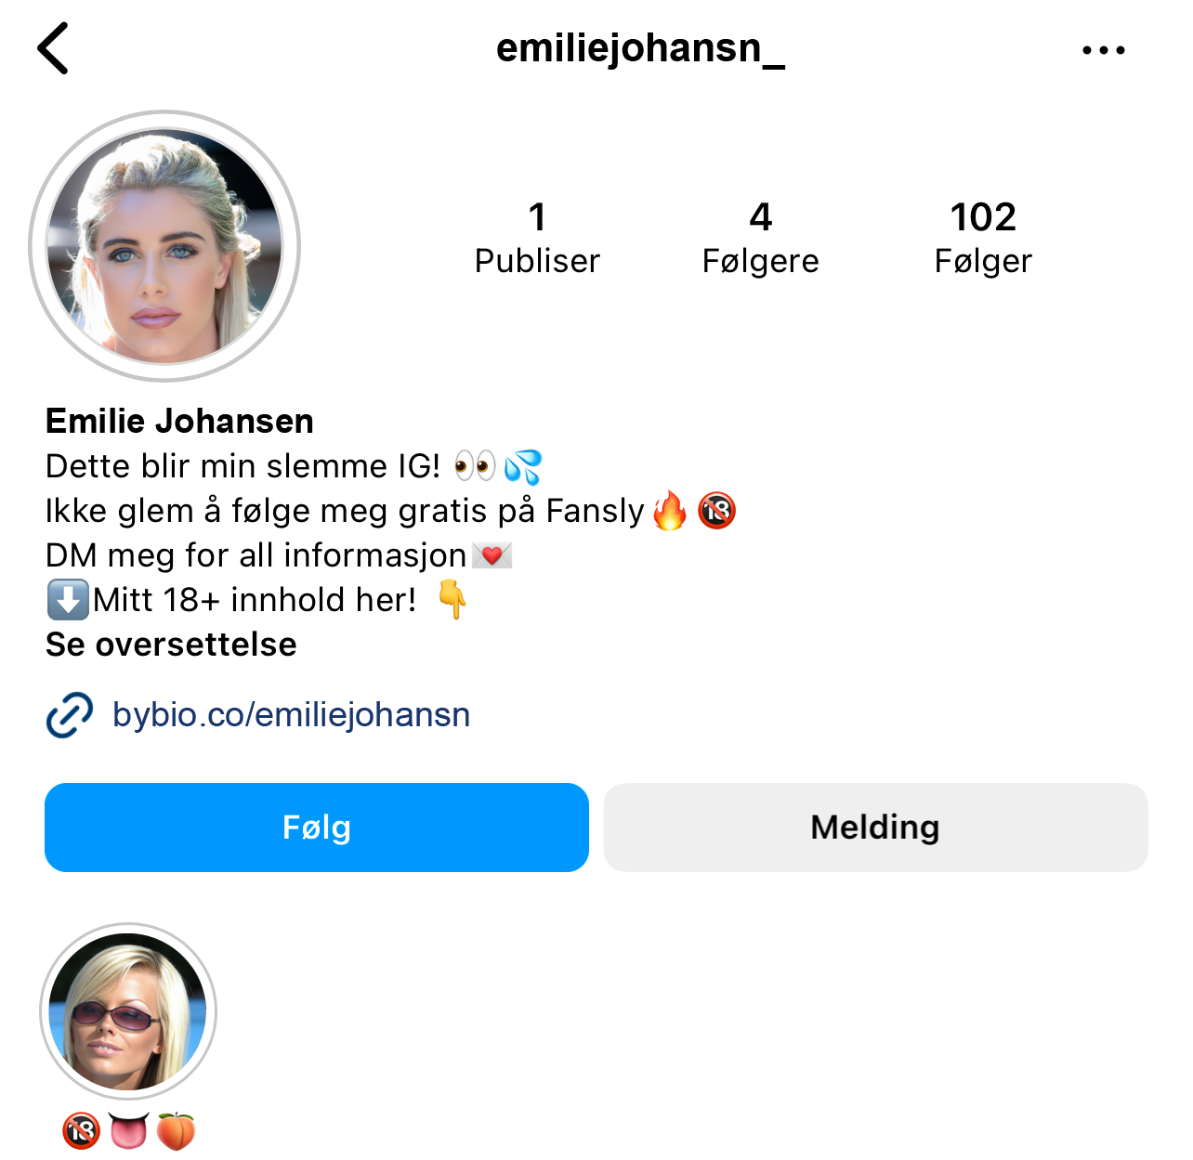This screenshot has height=1160, width=1193.
Task: Select the Emilie Johansen display name
Action: point(179,421)
